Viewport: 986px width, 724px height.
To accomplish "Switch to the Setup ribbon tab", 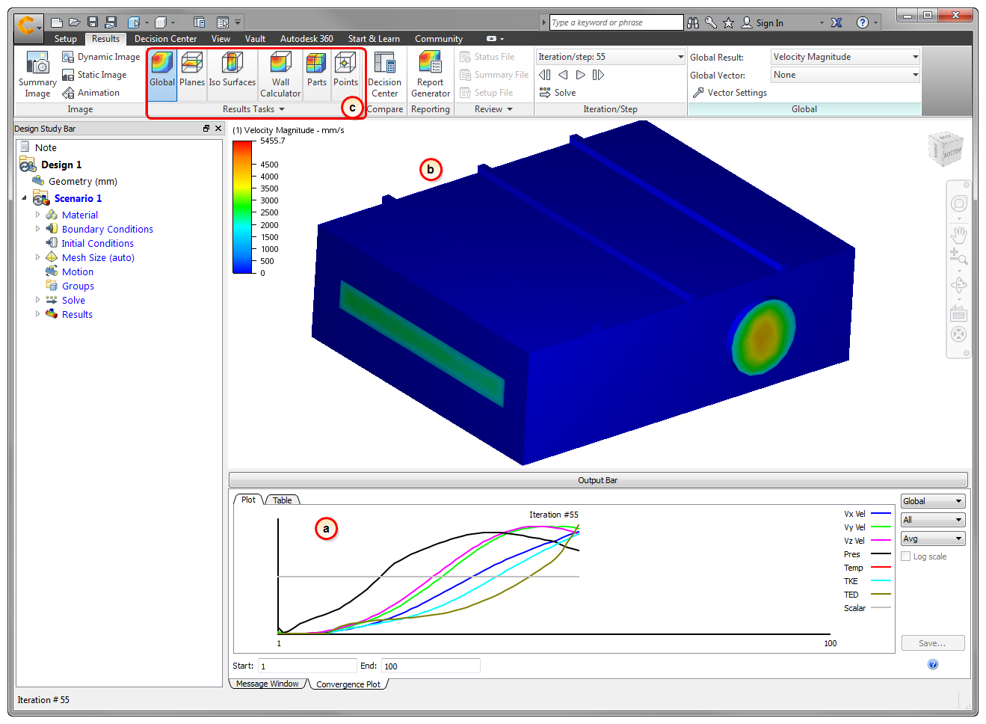I will point(66,39).
